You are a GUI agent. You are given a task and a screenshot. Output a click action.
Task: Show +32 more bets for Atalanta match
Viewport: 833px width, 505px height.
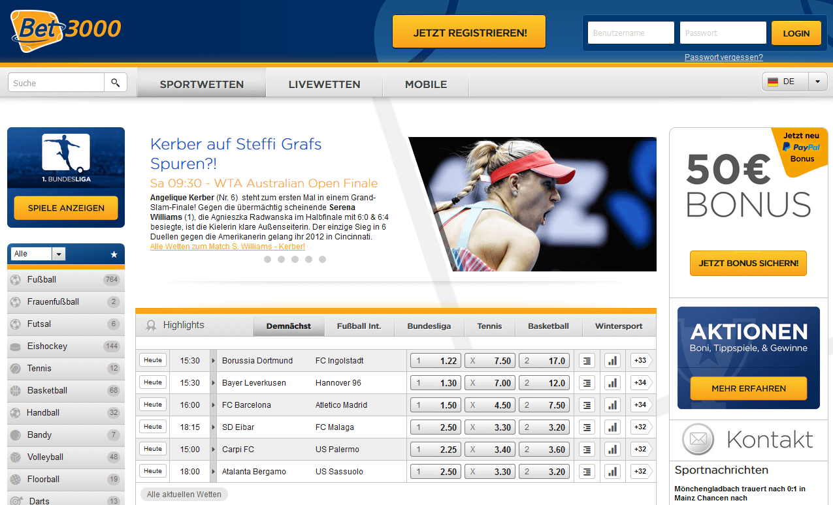point(641,471)
